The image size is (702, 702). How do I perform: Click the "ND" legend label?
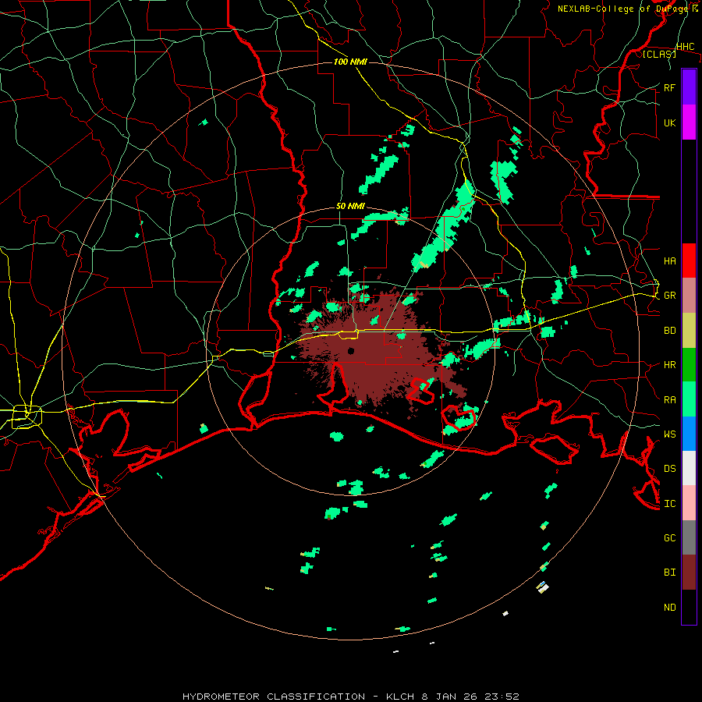[x=669, y=608]
